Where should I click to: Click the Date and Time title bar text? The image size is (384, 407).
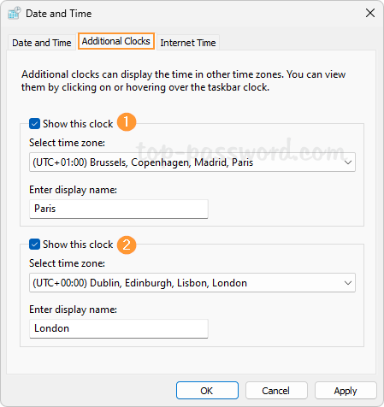tap(59, 14)
